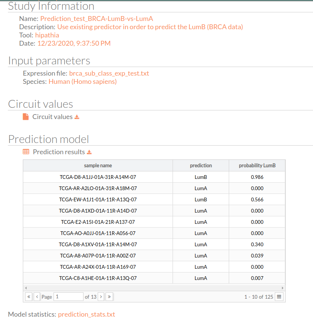Click the left arrow of the table scrollbar
The width and height of the screenshot is (313, 320).
[x=26, y=288]
